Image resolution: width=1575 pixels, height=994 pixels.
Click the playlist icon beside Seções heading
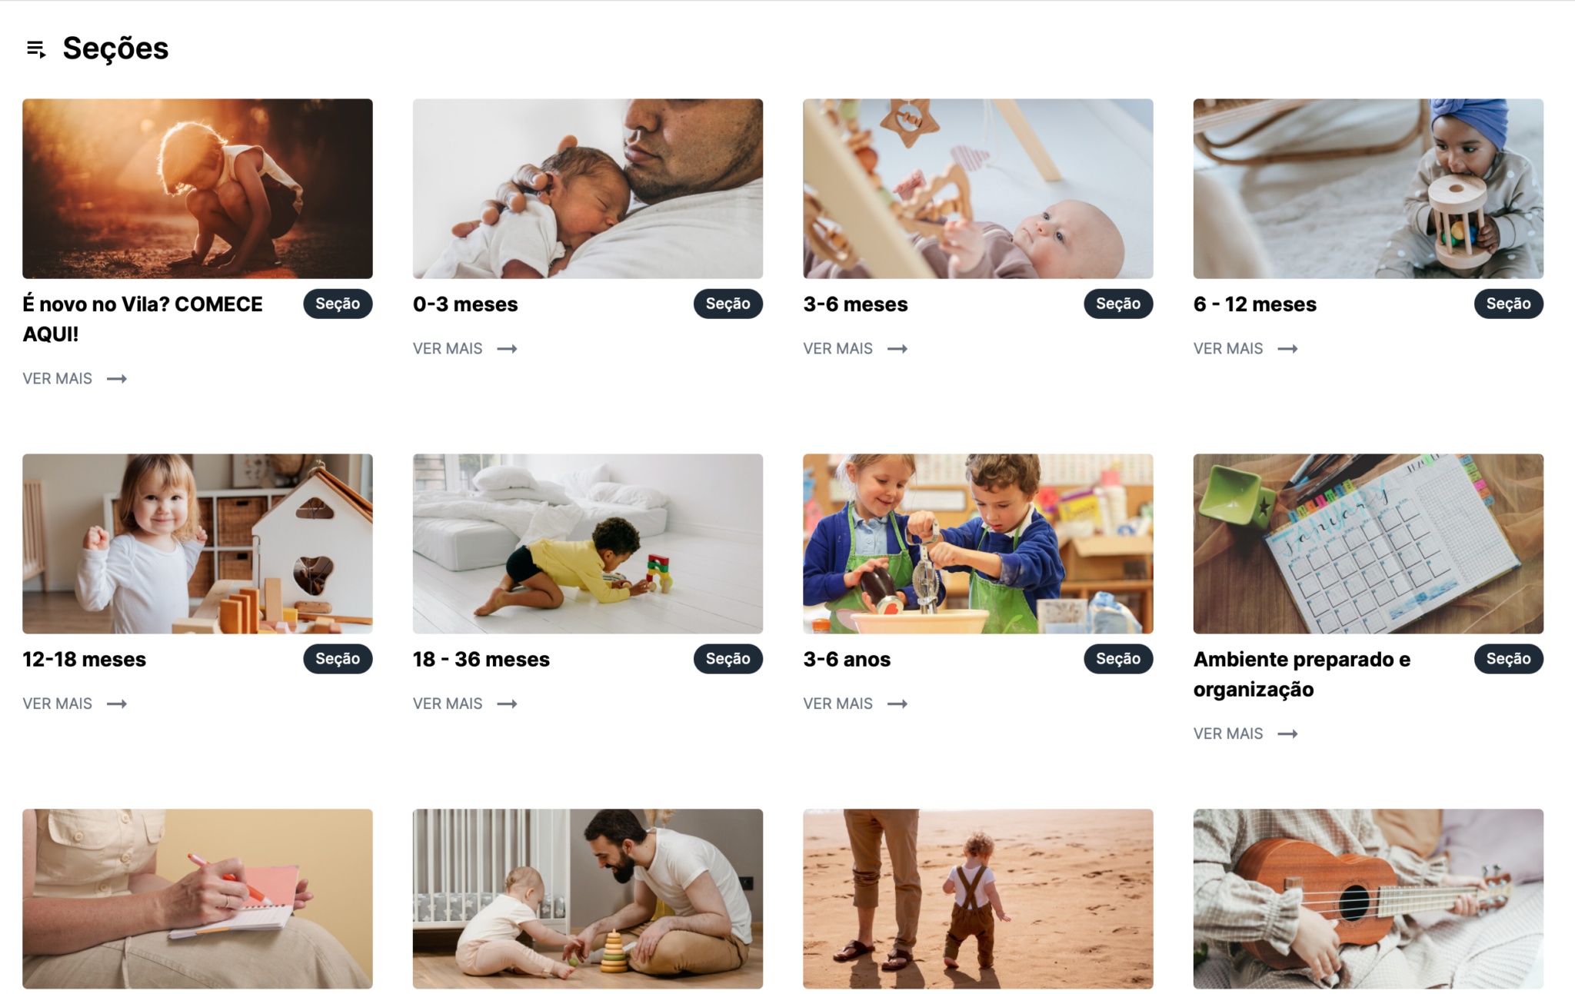coord(36,49)
